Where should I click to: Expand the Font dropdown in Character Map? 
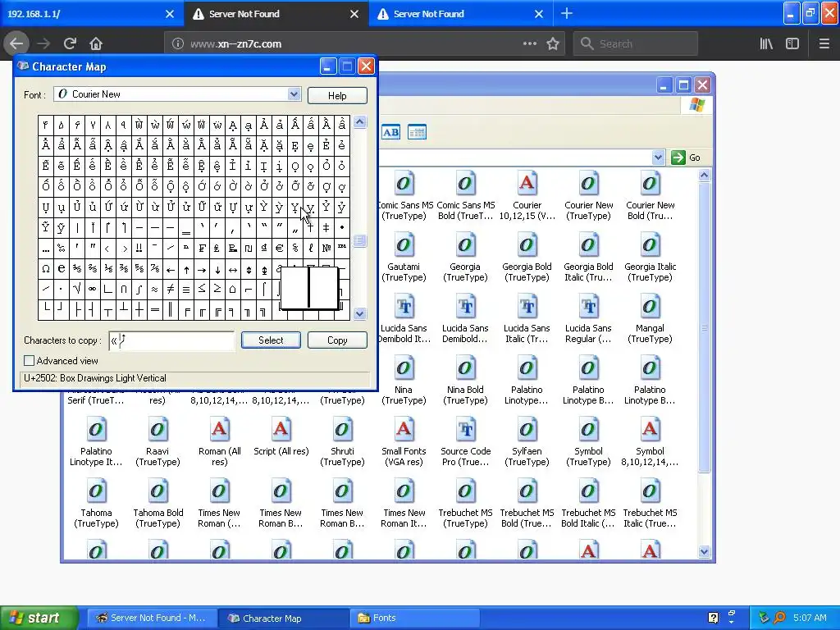click(x=294, y=94)
